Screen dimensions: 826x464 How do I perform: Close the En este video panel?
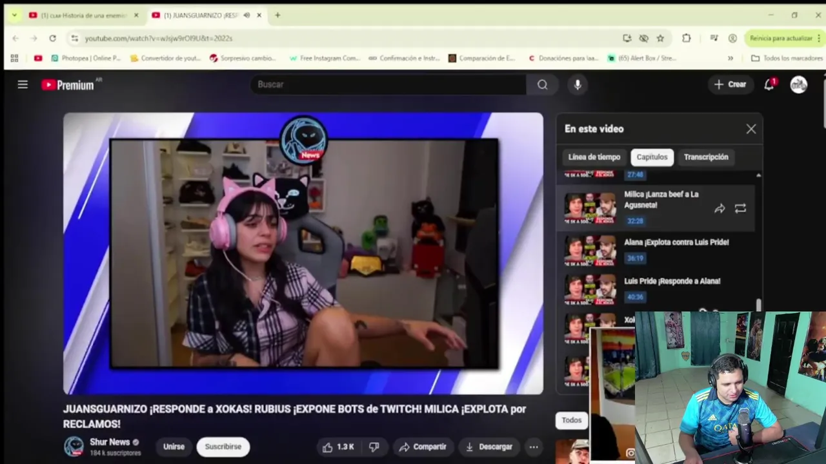click(751, 129)
